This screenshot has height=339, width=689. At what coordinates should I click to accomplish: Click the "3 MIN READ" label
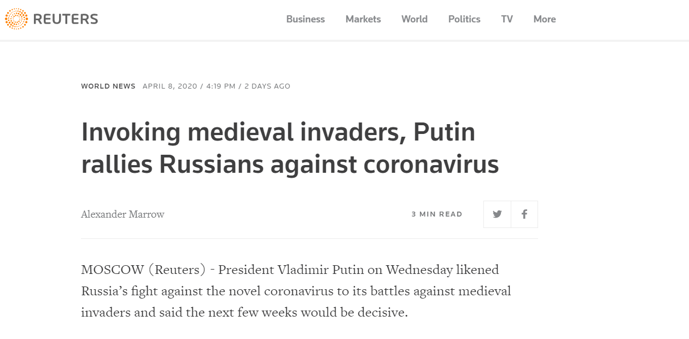437,214
